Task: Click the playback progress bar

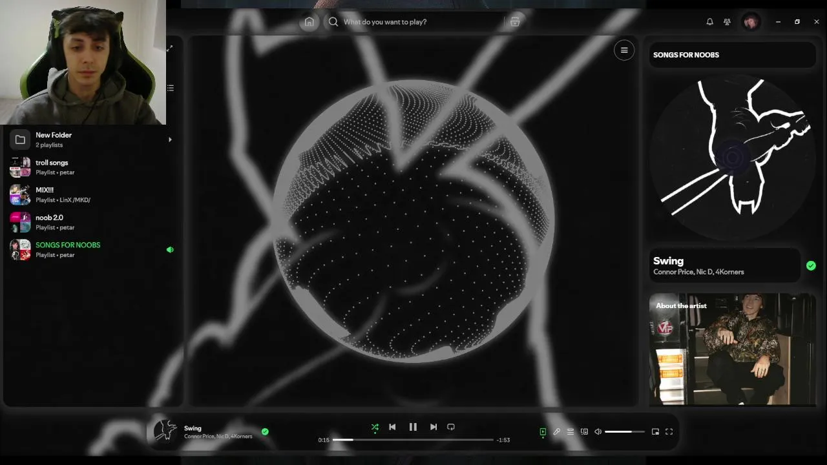Action: tap(413, 440)
